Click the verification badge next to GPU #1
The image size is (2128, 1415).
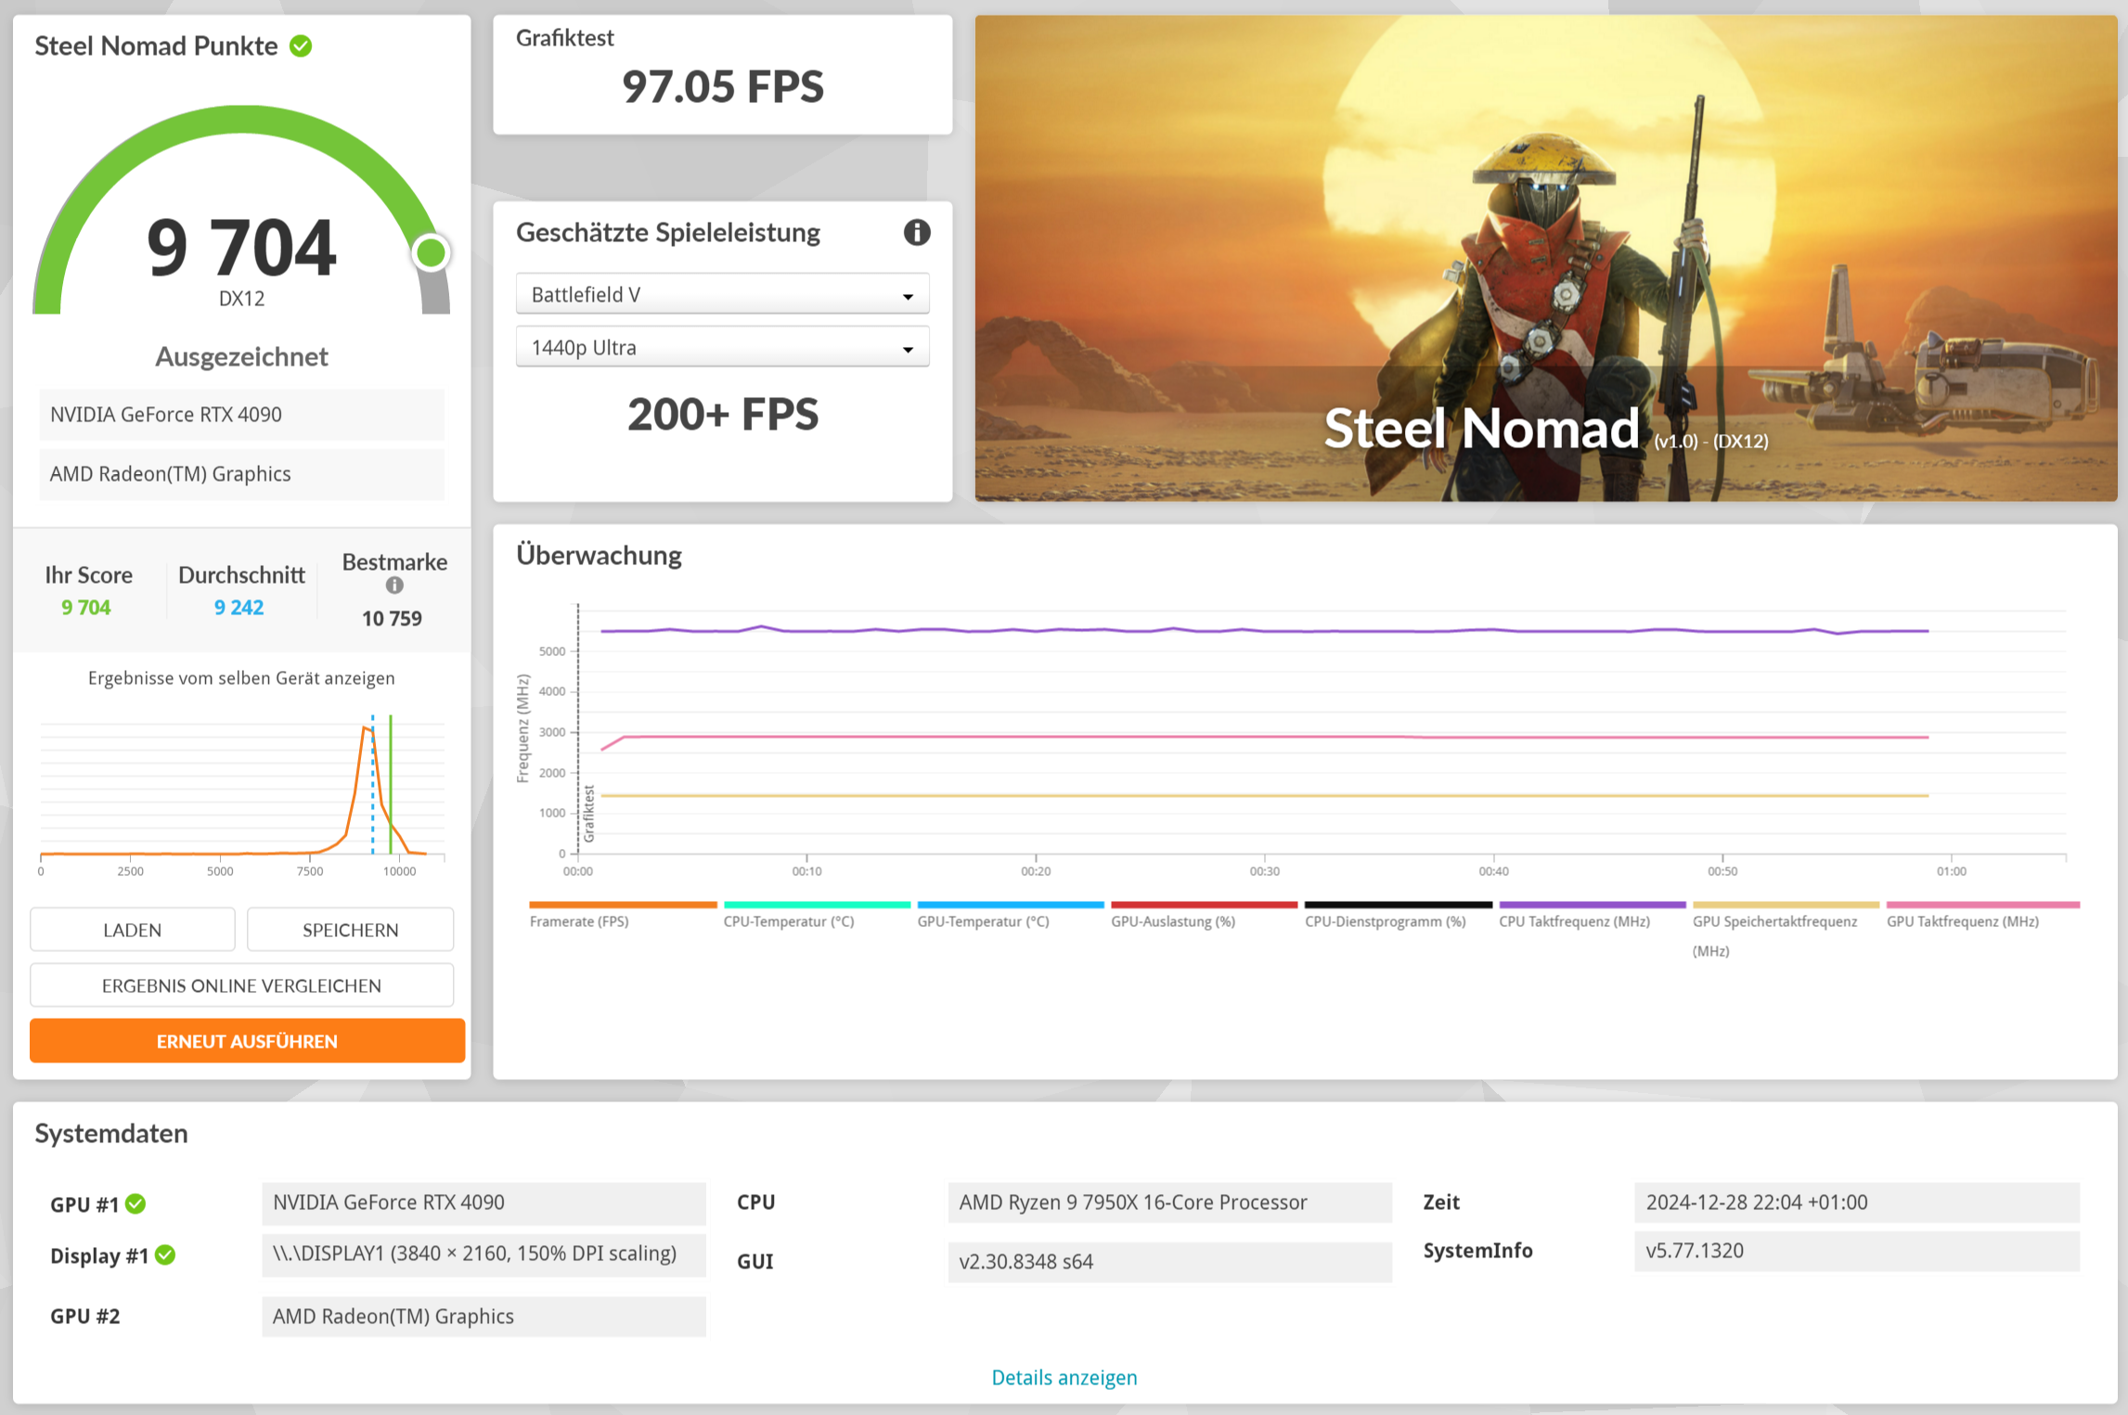point(135,1203)
